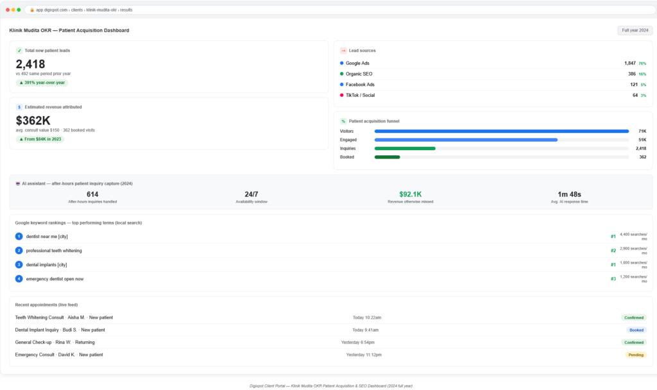Click the green checkmark icon beside Total new patient leads
Viewport: 657px width, 390px height.
[19, 51]
